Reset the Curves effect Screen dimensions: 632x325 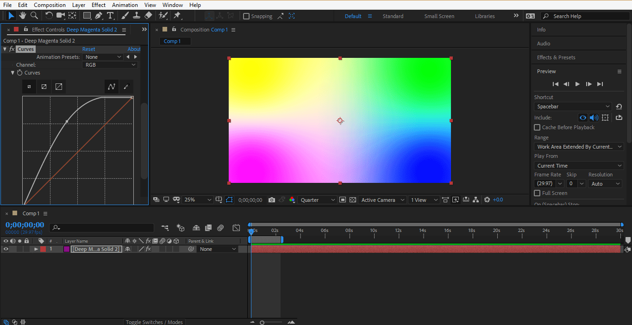[88, 49]
